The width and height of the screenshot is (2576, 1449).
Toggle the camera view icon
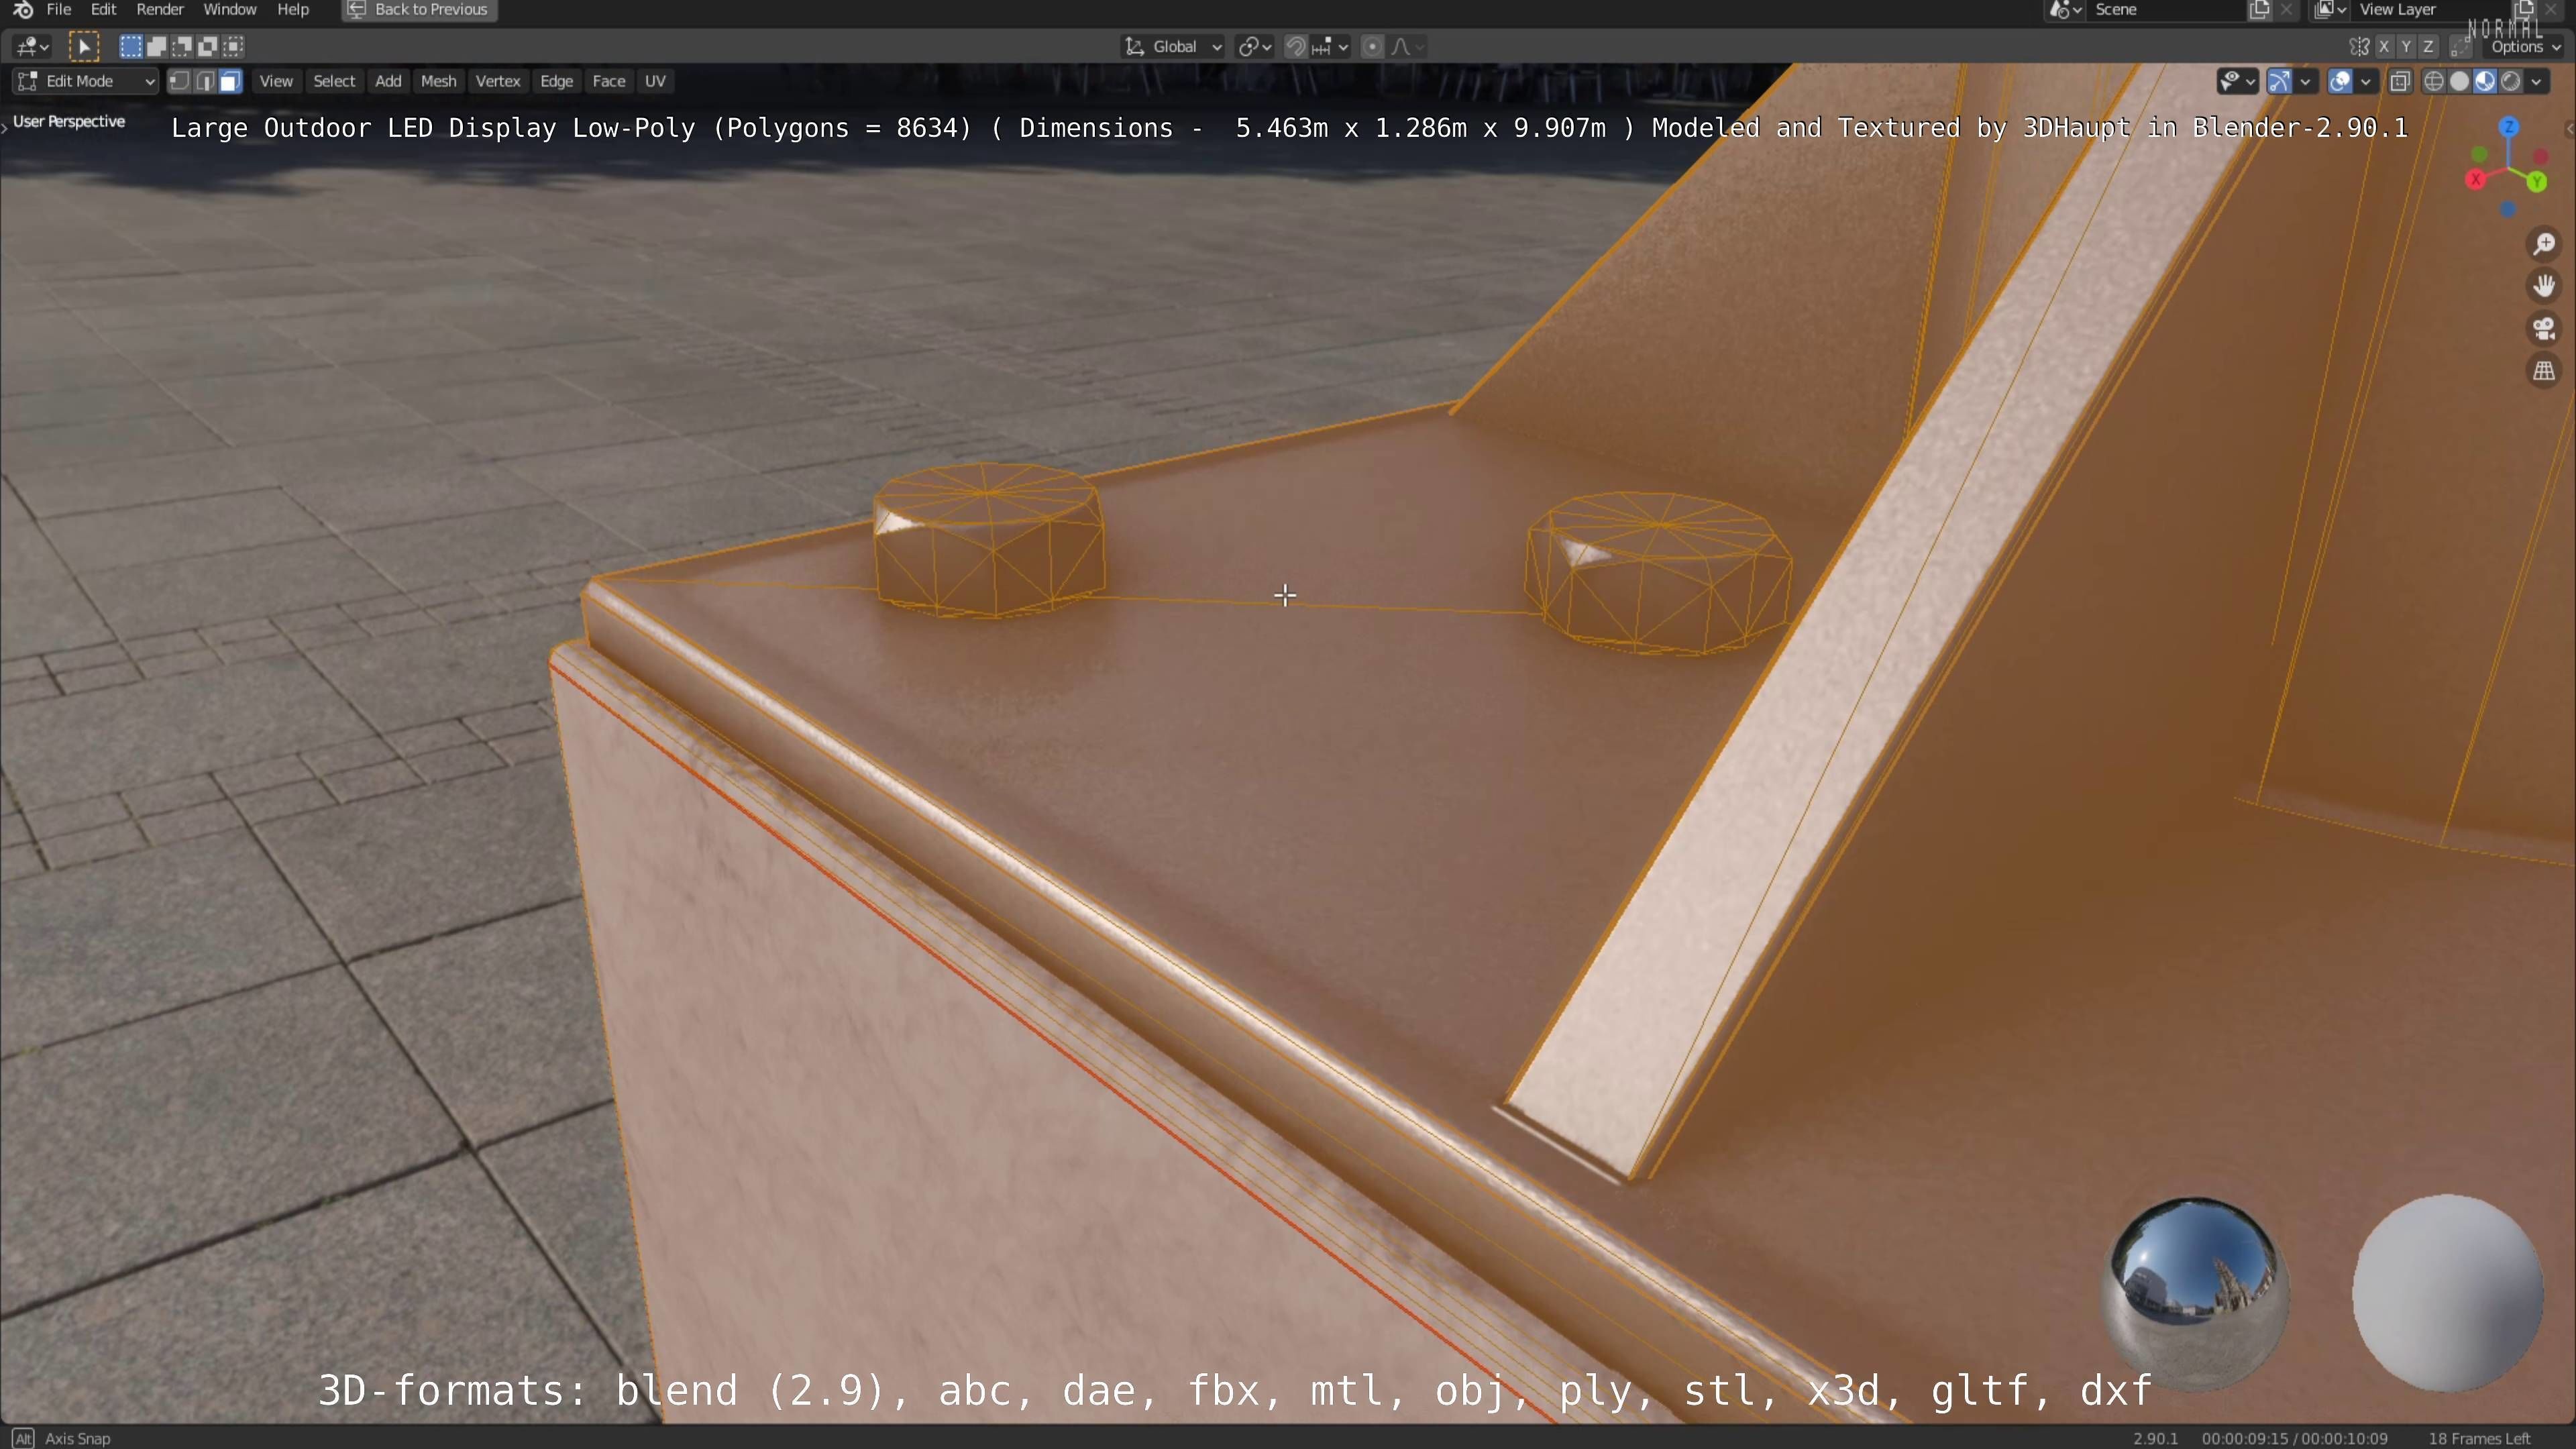[2544, 329]
